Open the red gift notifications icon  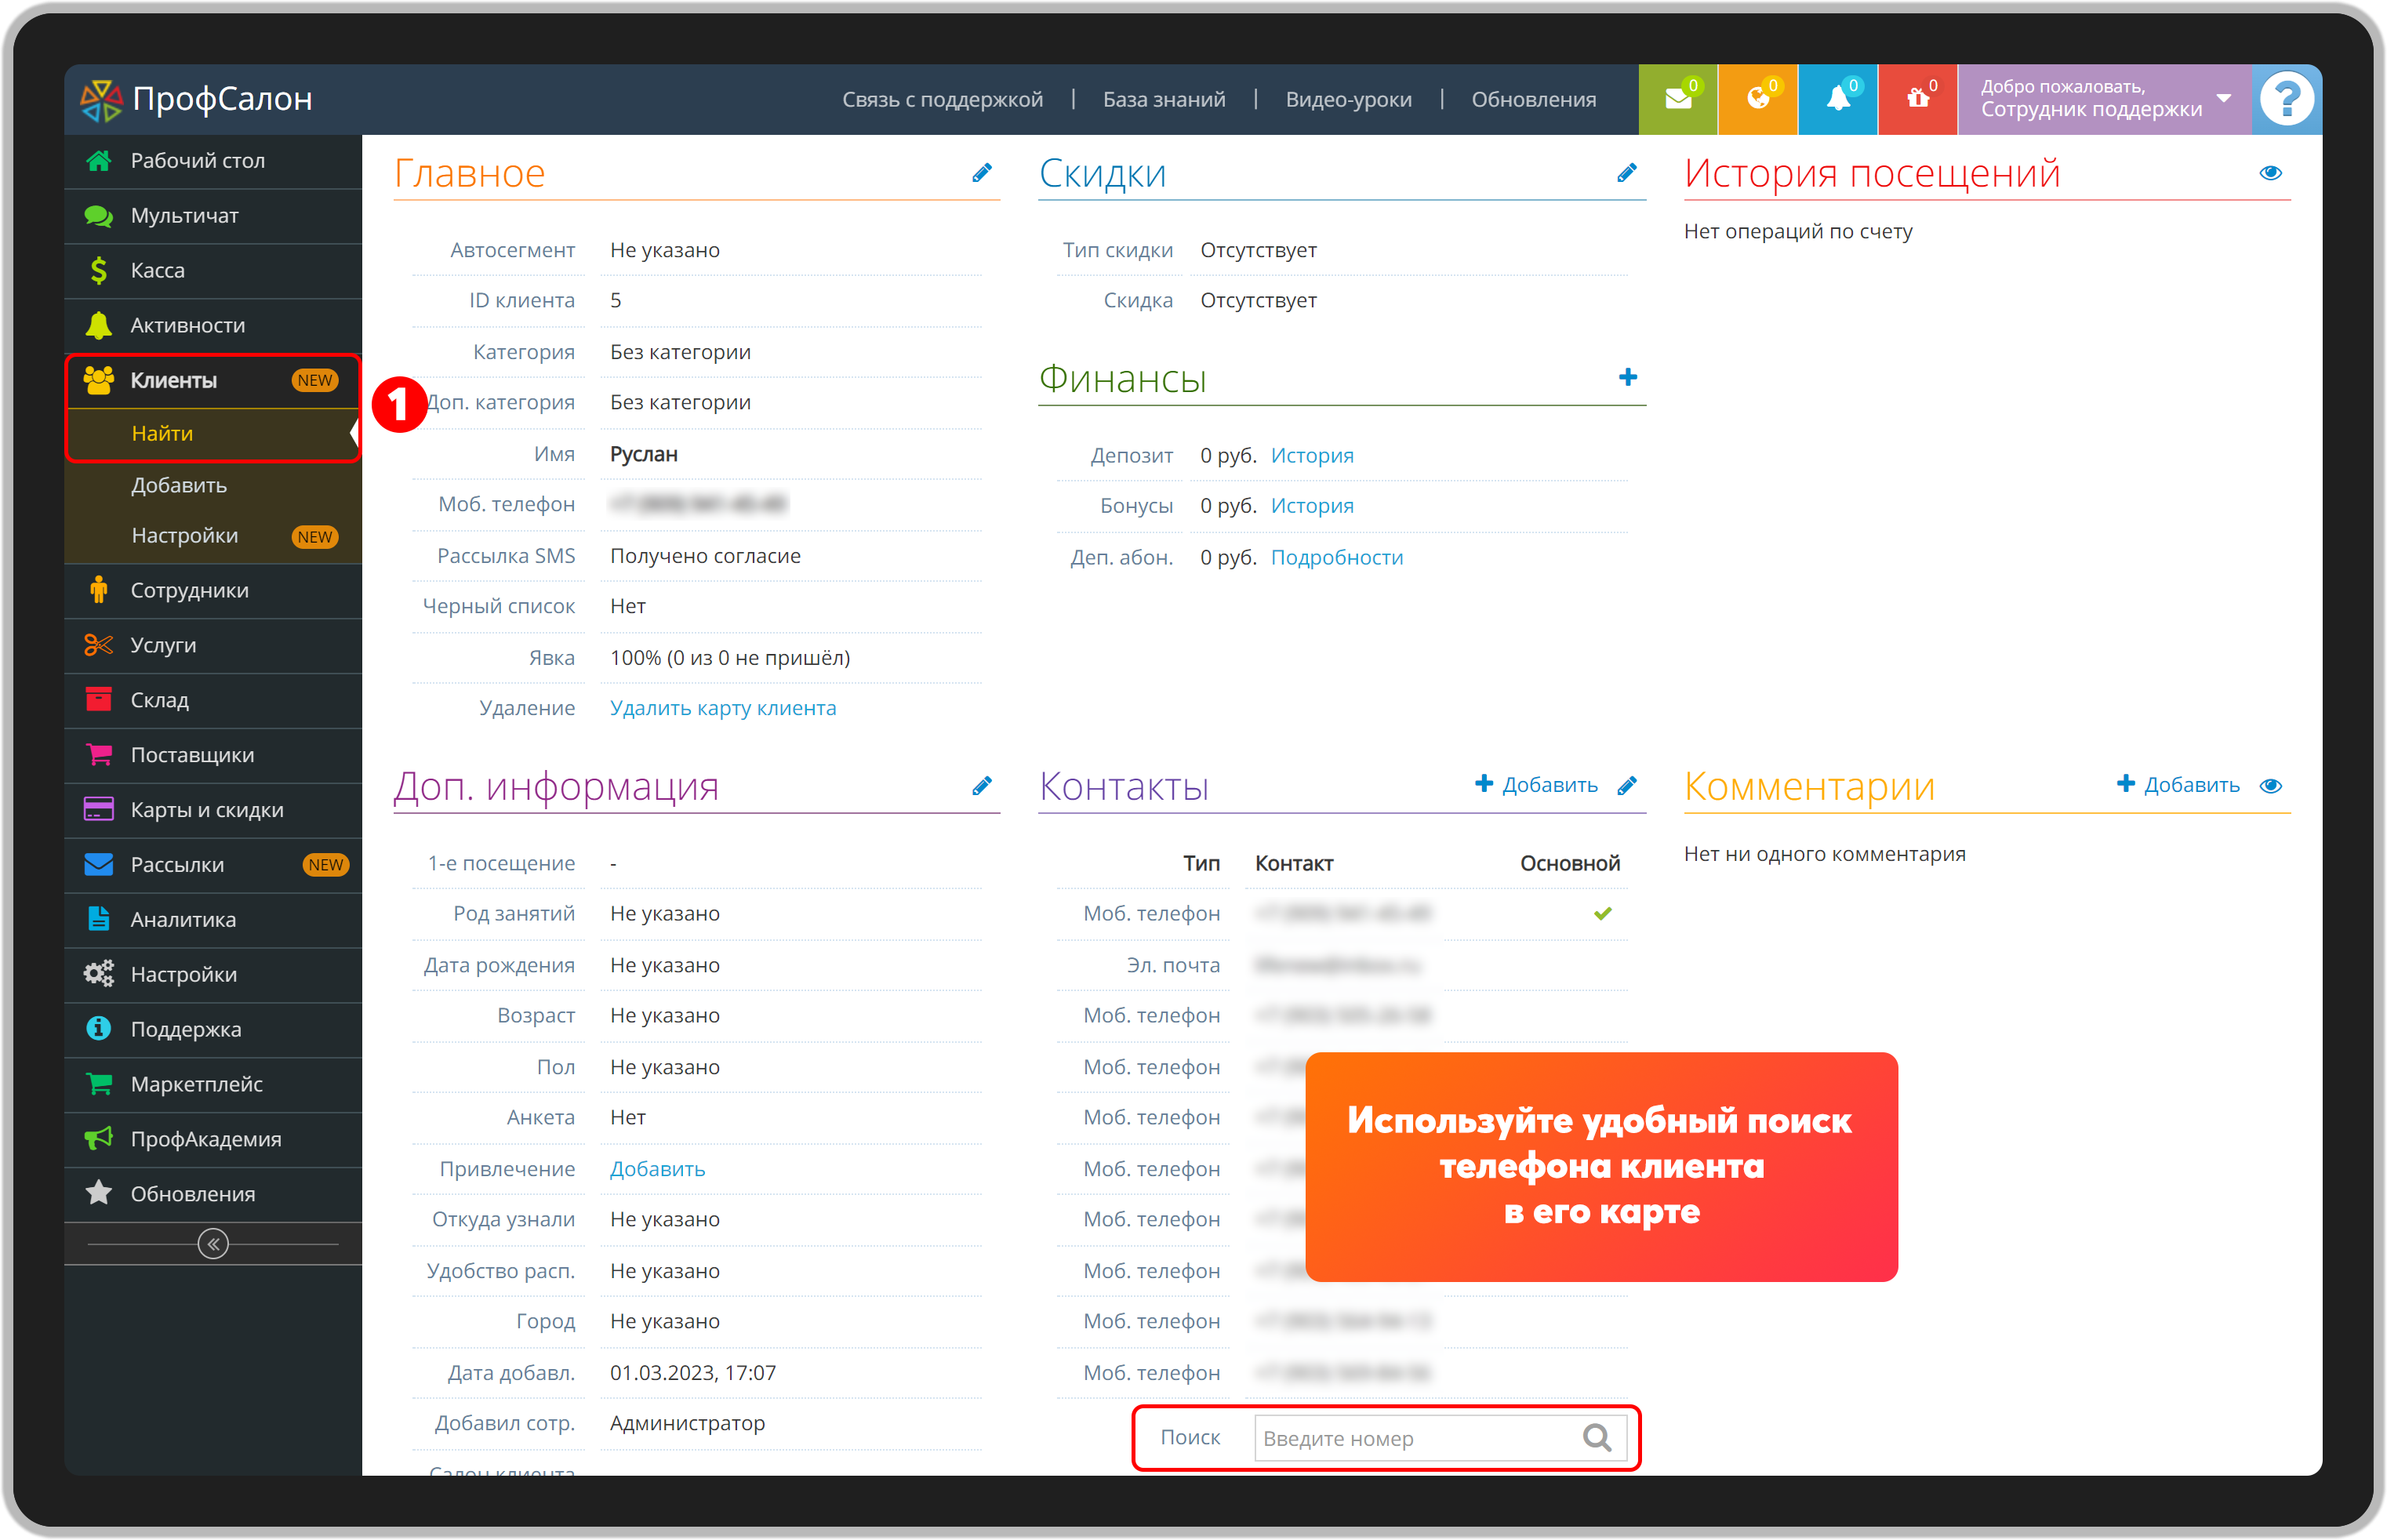coord(1917,99)
